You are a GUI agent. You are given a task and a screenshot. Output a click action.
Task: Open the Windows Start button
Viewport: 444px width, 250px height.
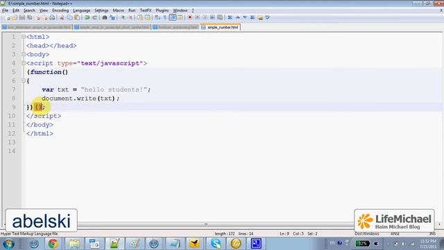click(8, 244)
